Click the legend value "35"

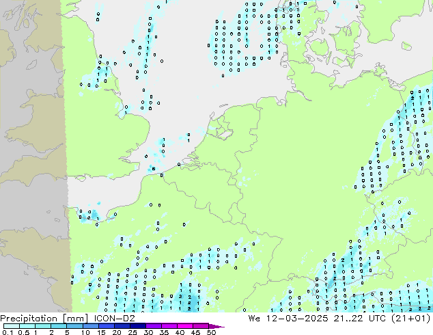(x=164, y=332)
